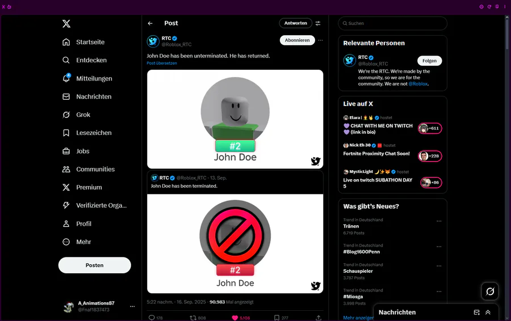Click the Antworten button

pyautogui.click(x=296, y=23)
